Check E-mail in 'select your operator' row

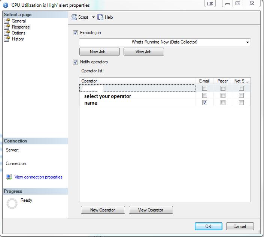(x=204, y=95)
